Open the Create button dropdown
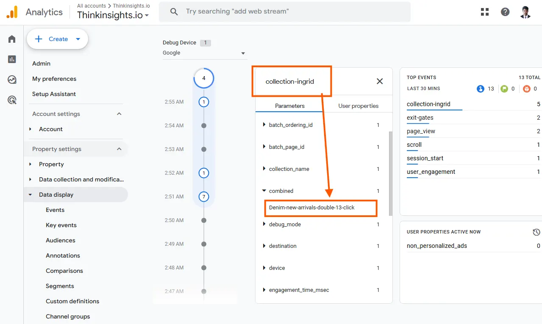Screen dimensions: 542x324 pos(78,39)
